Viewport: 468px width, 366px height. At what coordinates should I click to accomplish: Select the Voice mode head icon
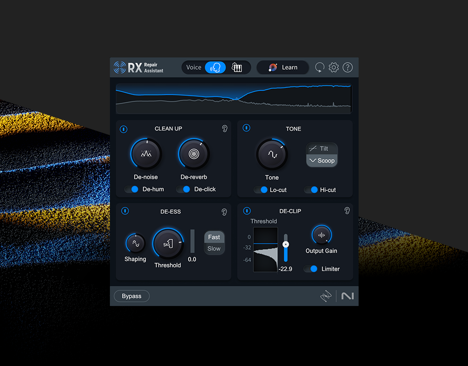[216, 68]
